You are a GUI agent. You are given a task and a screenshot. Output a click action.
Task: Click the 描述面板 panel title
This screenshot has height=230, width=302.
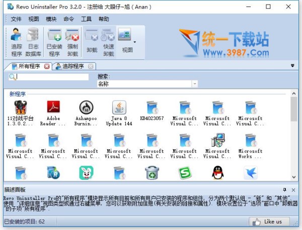(x=15, y=190)
